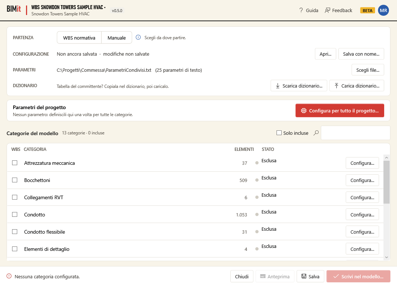Screen dimensions: 397x286
Task: Click the ELEMENTI column header
Action: click(244, 149)
